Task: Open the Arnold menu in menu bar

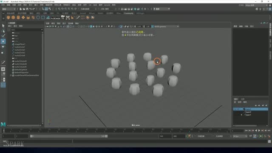Action: point(107,5)
